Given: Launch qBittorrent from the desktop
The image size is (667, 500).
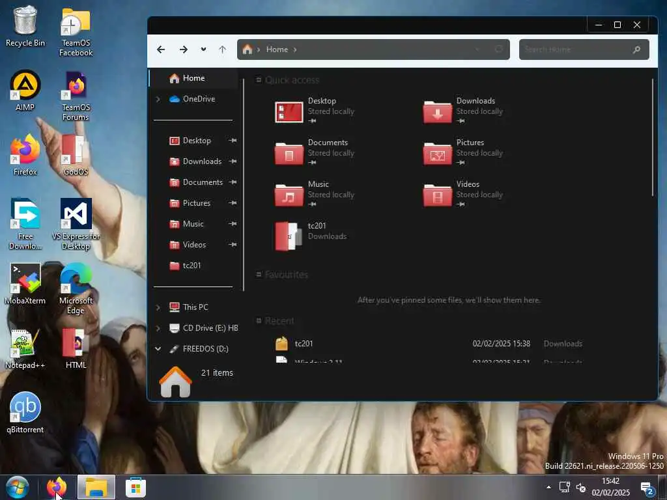Looking at the screenshot, I should click(x=25, y=412).
